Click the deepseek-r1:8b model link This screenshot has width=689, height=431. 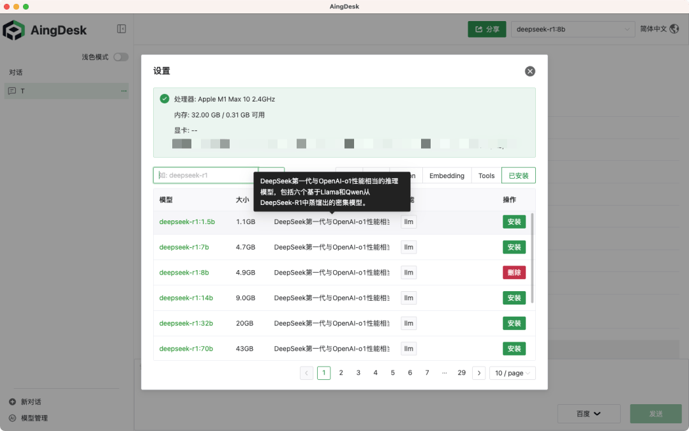pos(184,273)
